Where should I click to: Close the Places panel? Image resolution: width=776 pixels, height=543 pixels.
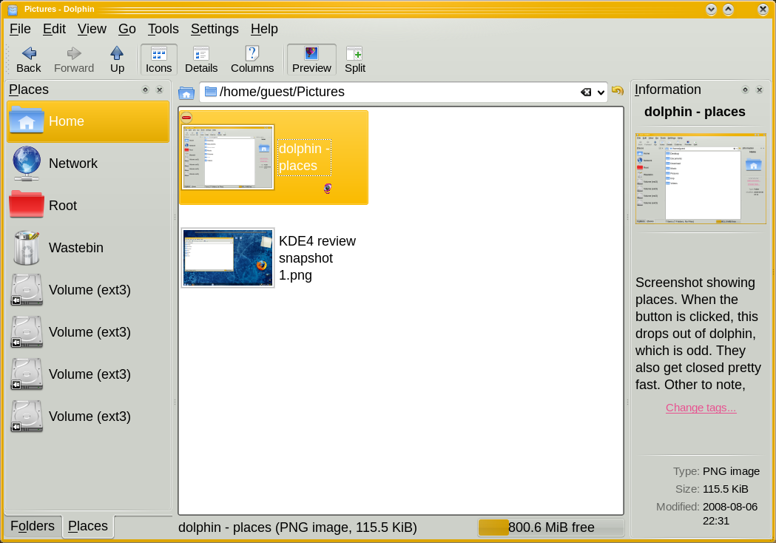tap(159, 90)
